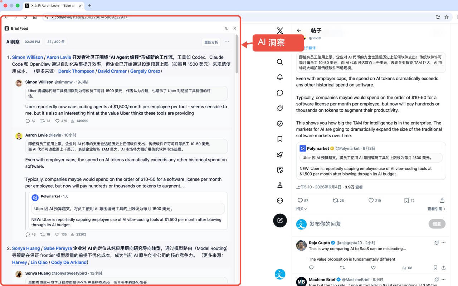Like the post with 219 likes
Screen dimensions: 458x286
click(x=371, y=201)
